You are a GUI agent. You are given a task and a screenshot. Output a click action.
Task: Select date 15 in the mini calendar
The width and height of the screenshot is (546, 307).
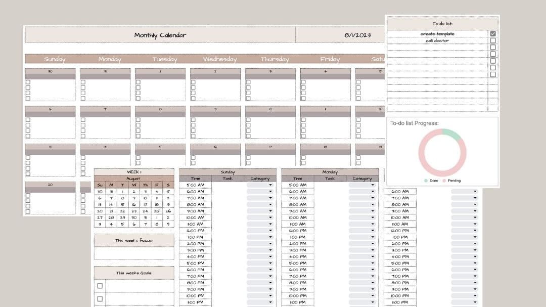tap(122, 204)
